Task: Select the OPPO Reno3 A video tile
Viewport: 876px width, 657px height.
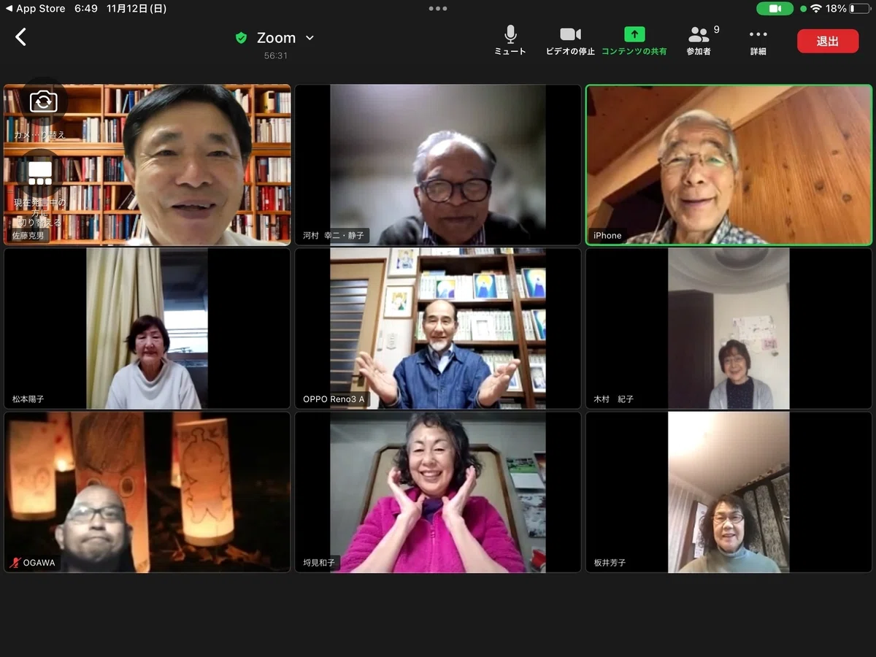Action: (438, 328)
